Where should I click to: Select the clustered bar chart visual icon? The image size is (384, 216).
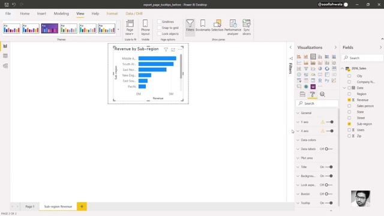tap(313, 56)
